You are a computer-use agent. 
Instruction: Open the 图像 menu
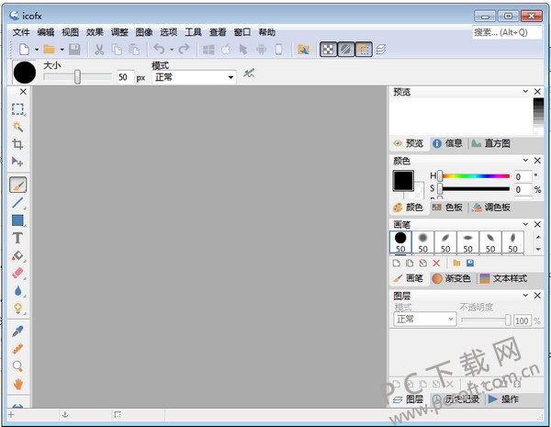(144, 32)
